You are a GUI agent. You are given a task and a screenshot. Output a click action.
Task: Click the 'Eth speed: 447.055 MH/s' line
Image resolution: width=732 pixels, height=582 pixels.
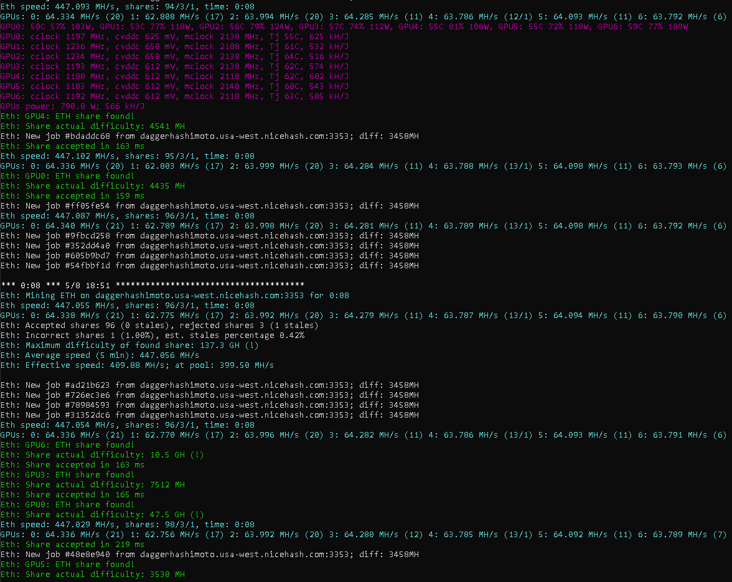pyautogui.click(x=128, y=305)
